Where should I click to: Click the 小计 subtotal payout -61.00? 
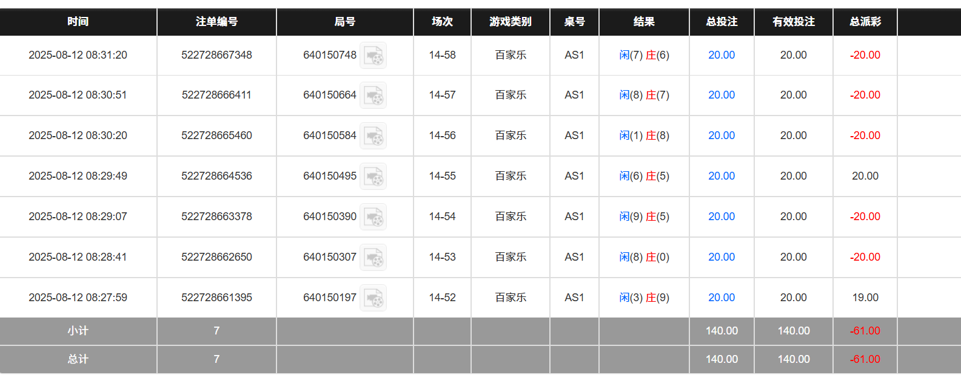pos(865,331)
